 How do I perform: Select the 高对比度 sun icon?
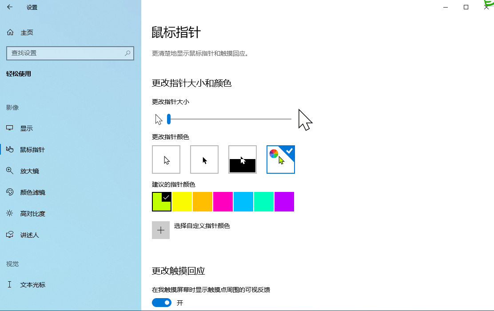pyautogui.click(x=10, y=213)
